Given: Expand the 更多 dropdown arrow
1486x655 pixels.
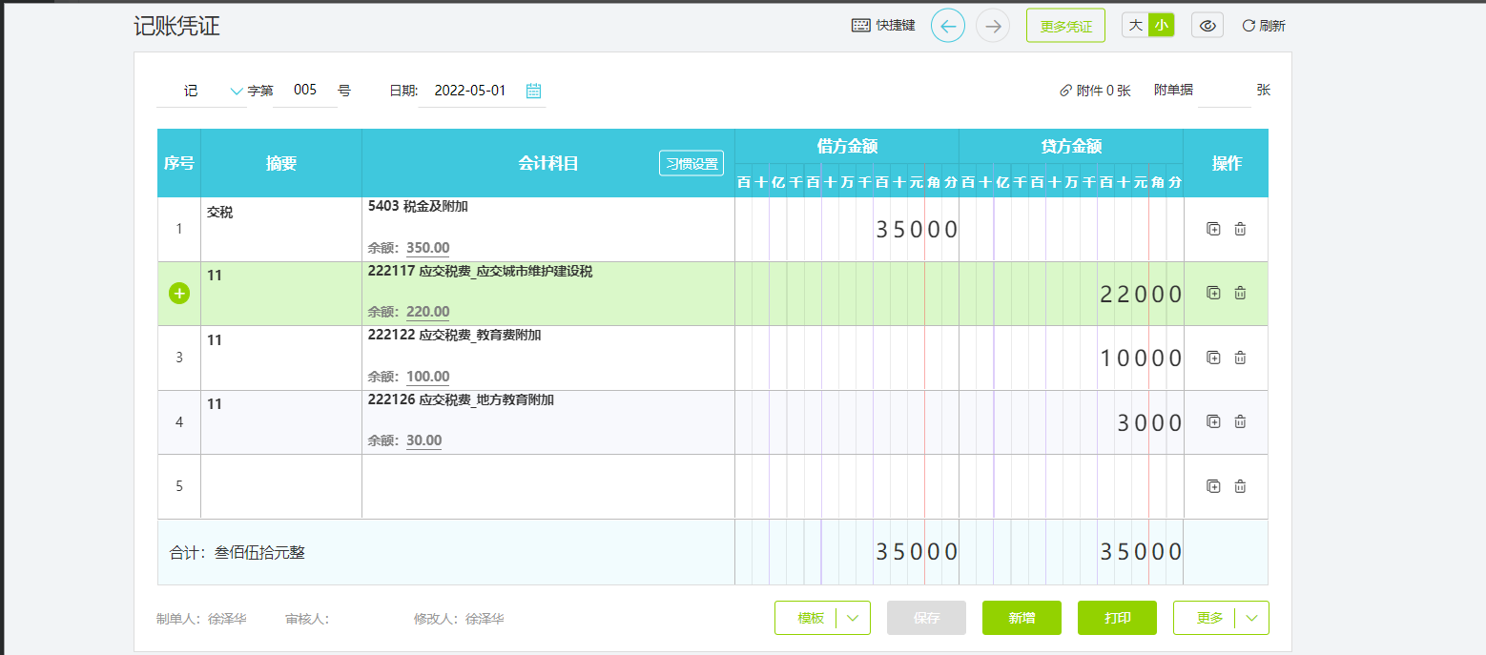Looking at the screenshot, I should 1251,618.
